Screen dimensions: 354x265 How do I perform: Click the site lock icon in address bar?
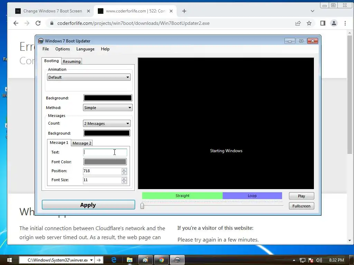(x=52, y=23)
